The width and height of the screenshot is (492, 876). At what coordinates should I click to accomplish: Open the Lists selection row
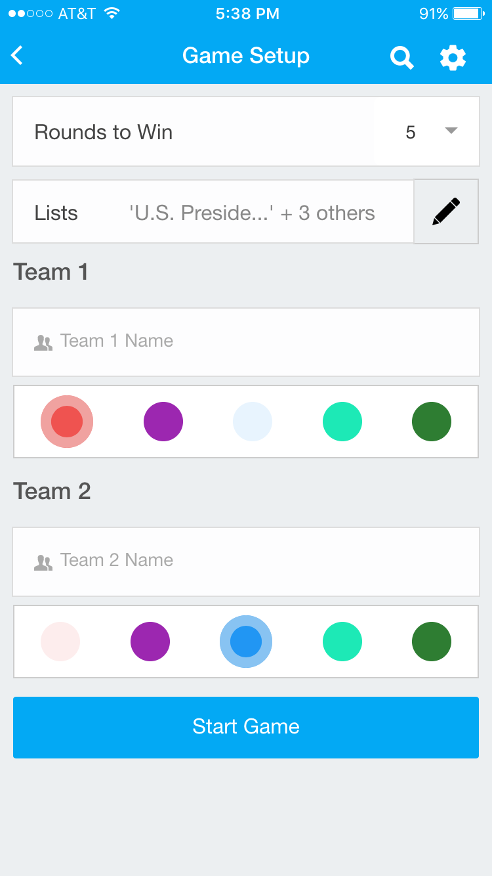(213, 212)
